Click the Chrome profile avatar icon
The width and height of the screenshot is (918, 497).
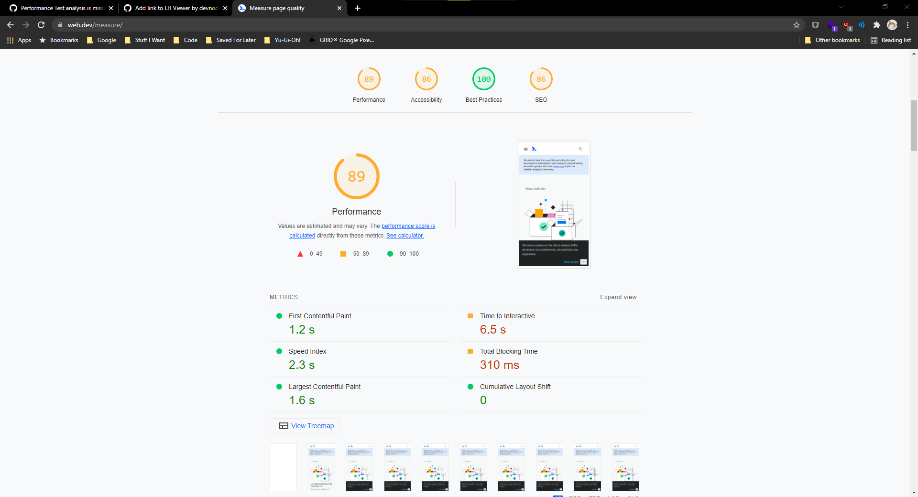(x=893, y=25)
